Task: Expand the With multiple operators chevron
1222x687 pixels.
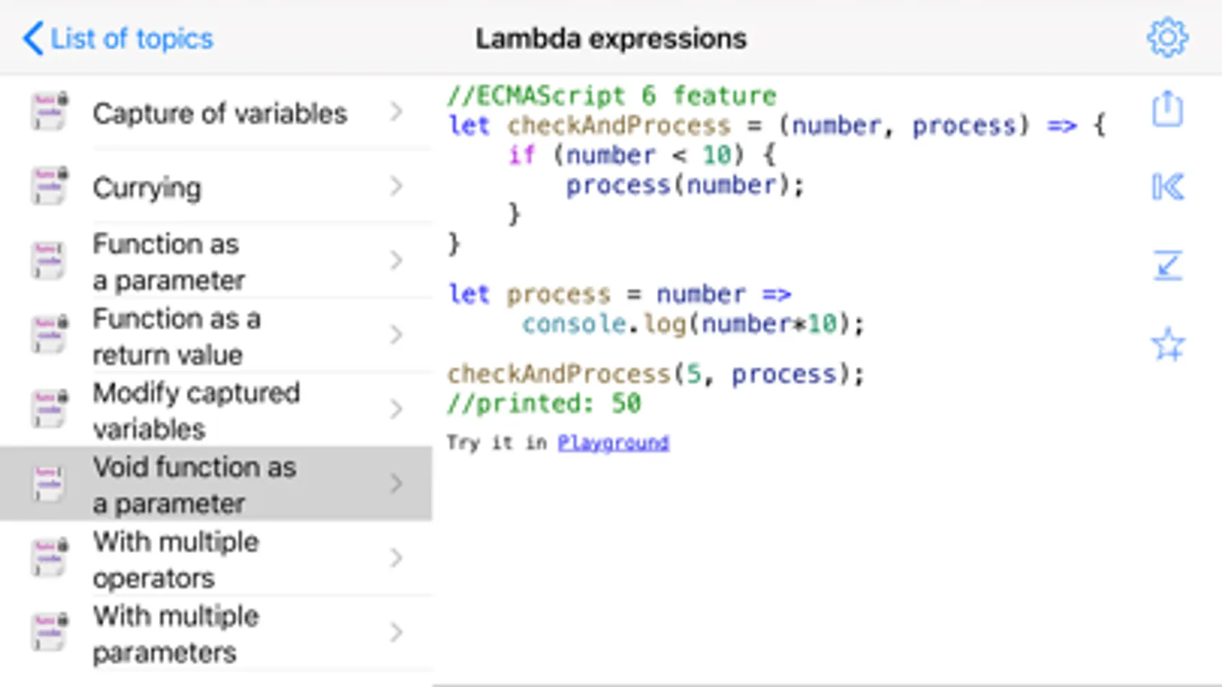Action: pos(396,558)
